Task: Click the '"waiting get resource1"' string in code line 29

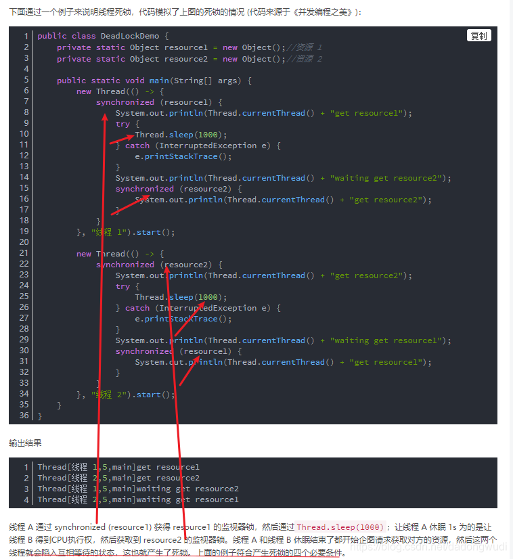Action: [386, 340]
